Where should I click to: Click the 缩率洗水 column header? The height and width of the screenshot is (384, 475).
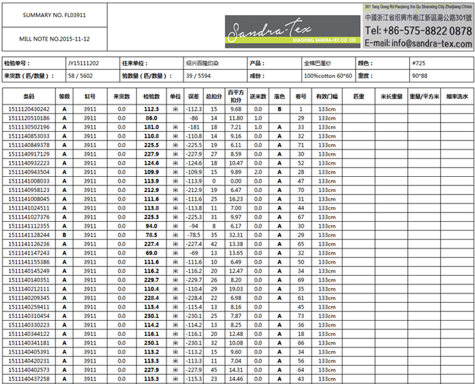point(457,96)
